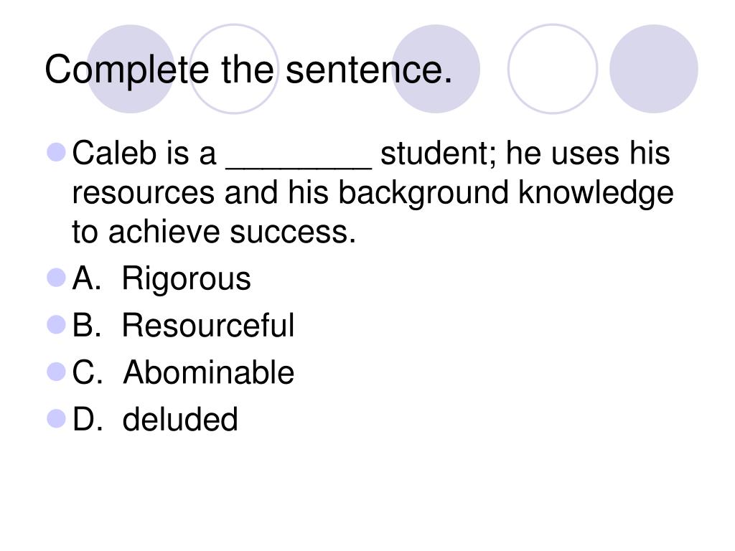Screen dimensions: 735x551
Task: Click the bullet before Caleb sentence
Action: pos(56,152)
